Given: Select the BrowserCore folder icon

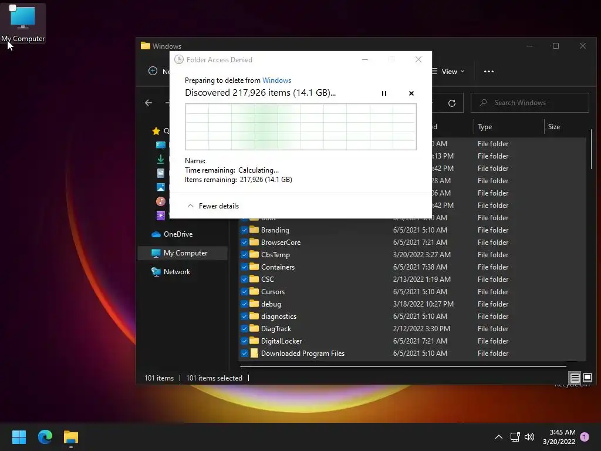Looking at the screenshot, I should [254, 242].
